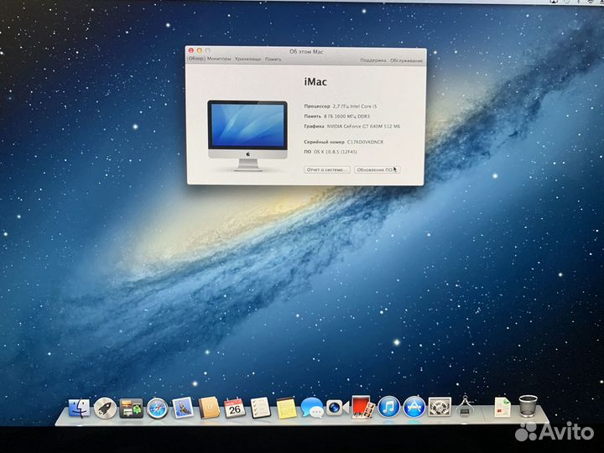
Task: Click the iMac picture in the window
Action: (x=247, y=136)
